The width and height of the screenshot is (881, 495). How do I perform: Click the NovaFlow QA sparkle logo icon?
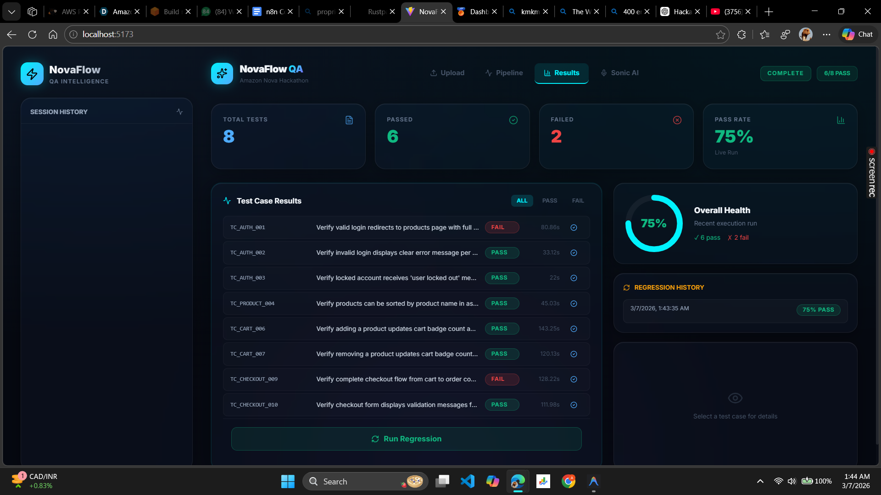tap(222, 74)
